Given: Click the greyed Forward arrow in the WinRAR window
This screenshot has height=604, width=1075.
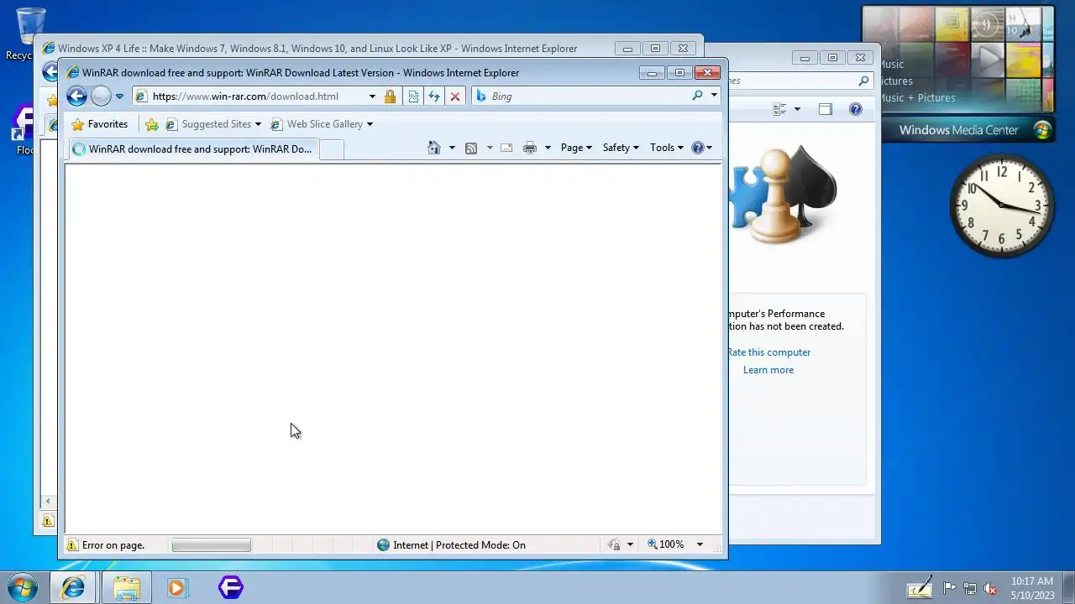Looking at the screenshot, I should [x=101, y=96].
